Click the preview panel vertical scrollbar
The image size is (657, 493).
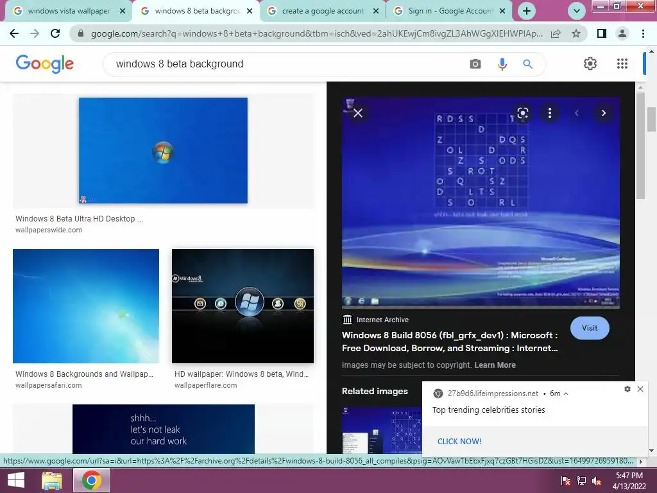click(x=640, y=146)
